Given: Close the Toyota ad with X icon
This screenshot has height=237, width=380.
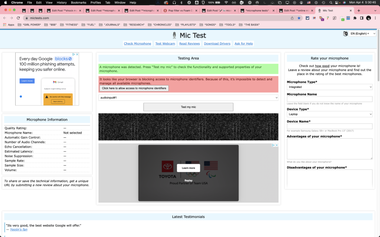Looking at the screenshot, I should (x=276, y=145).
